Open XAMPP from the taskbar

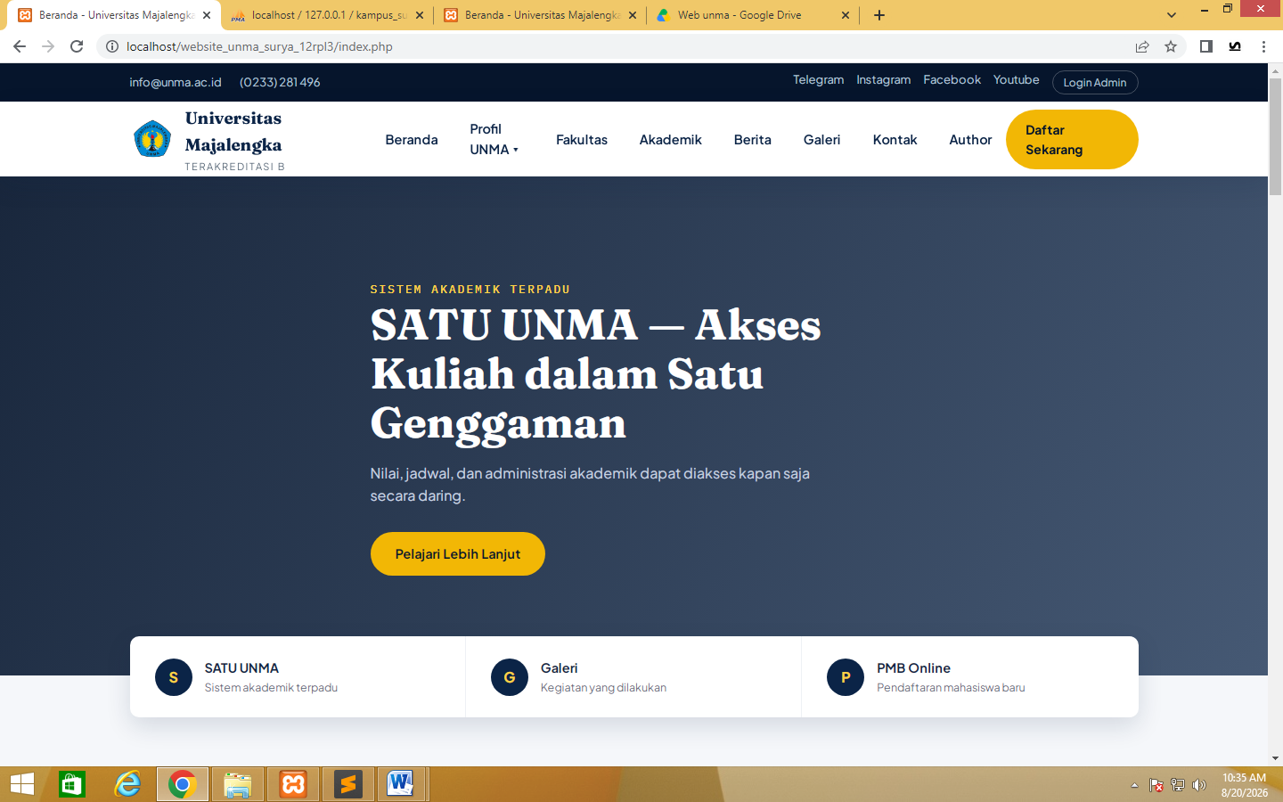293,784
